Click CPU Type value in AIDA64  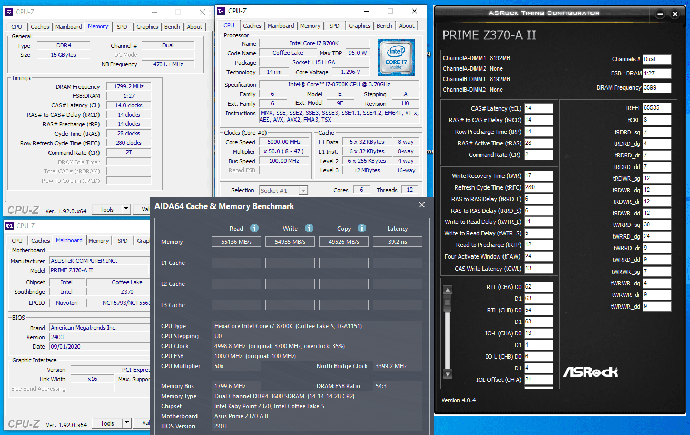point(317,326)
